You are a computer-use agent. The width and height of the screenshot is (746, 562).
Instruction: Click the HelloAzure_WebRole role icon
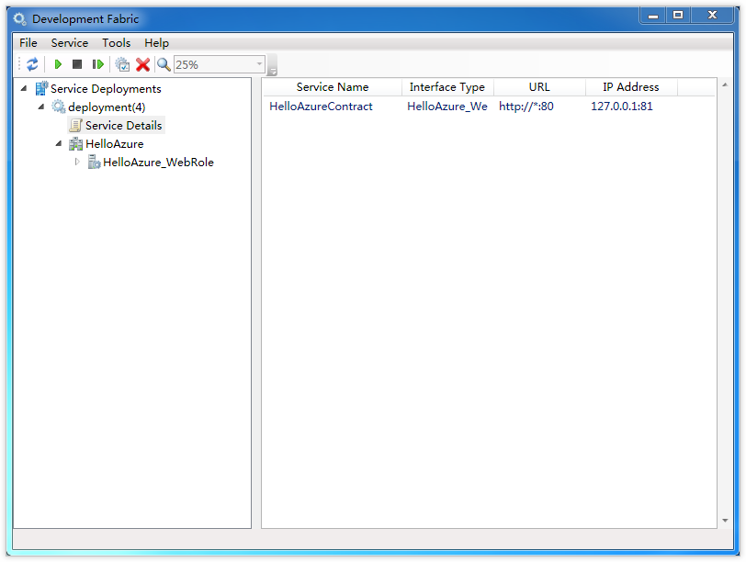point(94,163)
